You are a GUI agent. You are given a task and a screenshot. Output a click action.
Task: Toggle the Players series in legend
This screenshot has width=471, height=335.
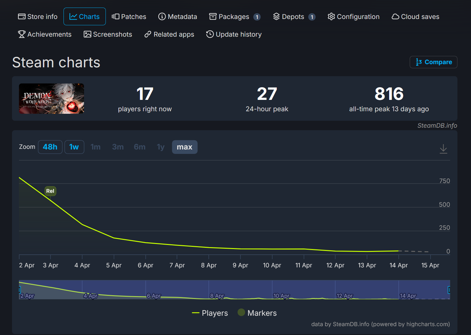210,313
